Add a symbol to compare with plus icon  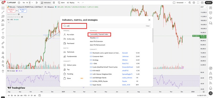19,3
